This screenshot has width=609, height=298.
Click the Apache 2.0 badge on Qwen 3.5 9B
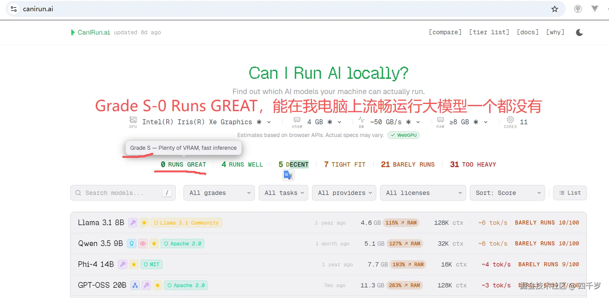[183, 244]
